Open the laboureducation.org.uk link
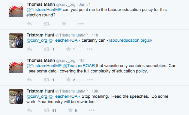 (131, 40)
